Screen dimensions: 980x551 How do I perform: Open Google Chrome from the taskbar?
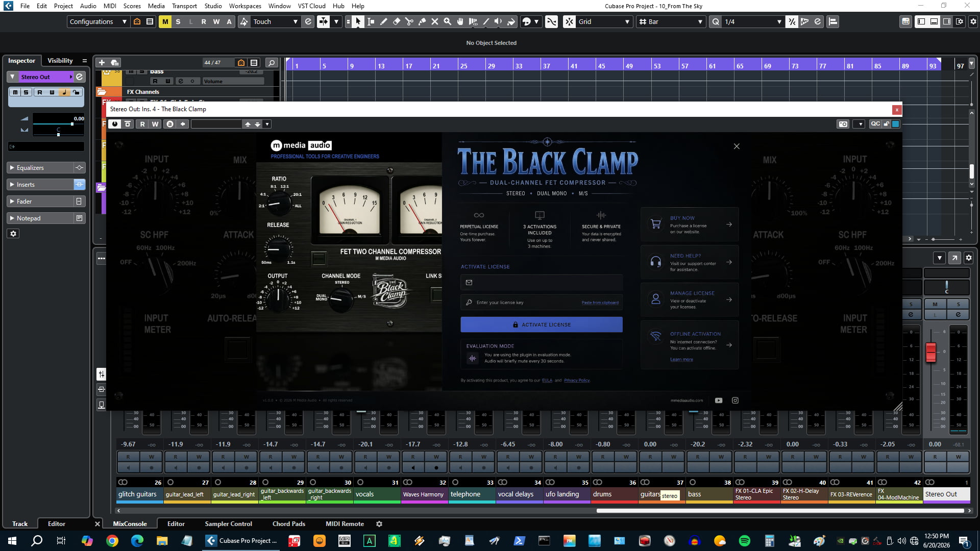coord(112,541)
